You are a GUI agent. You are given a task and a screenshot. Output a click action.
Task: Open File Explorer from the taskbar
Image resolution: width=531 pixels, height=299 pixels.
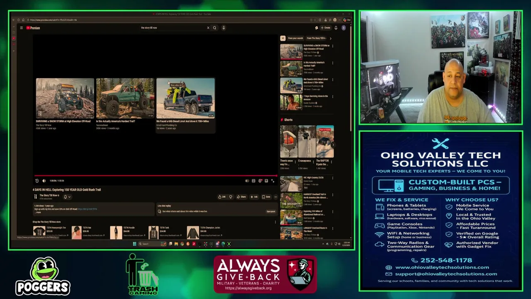click(176, 244)
